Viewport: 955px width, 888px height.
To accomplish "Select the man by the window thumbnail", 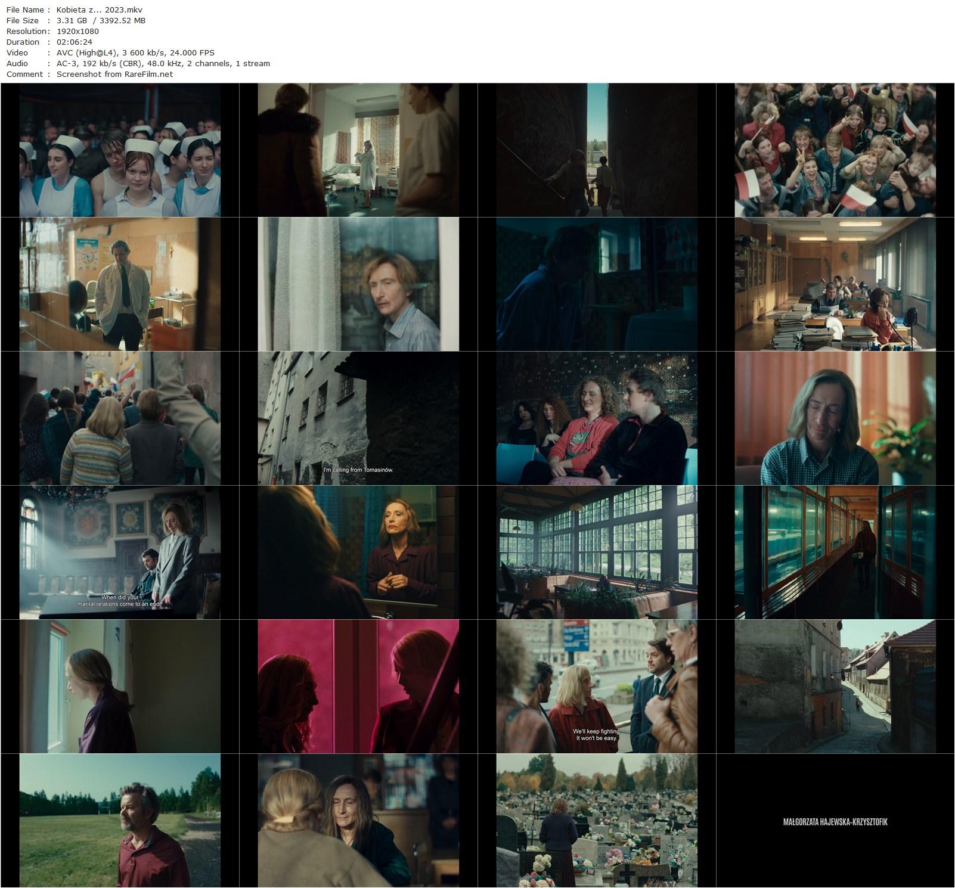I will pyautogui.click(x=358, y=286).
